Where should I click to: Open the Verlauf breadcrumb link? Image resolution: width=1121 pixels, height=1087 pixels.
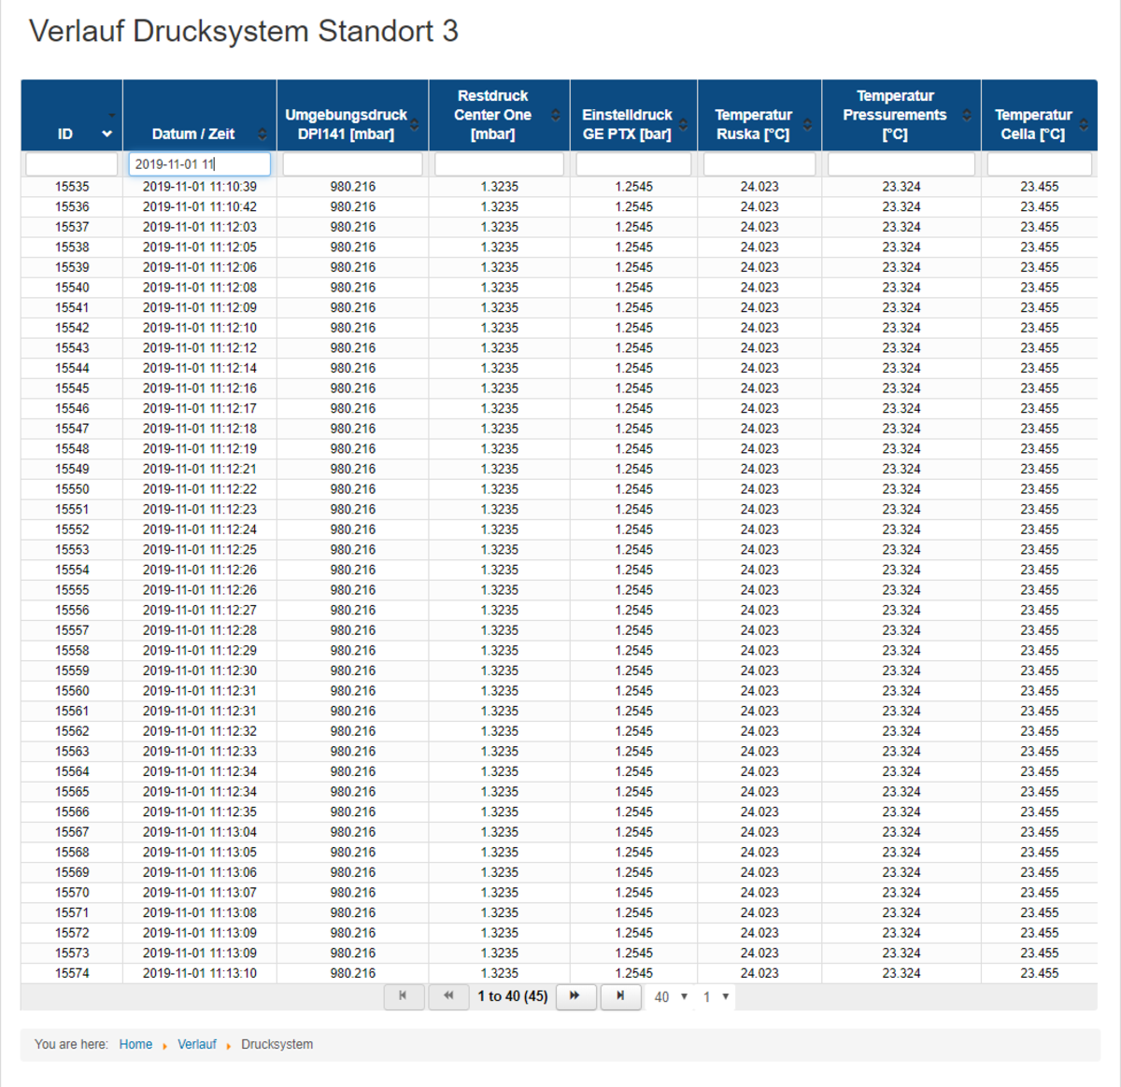pos(196,1044)
